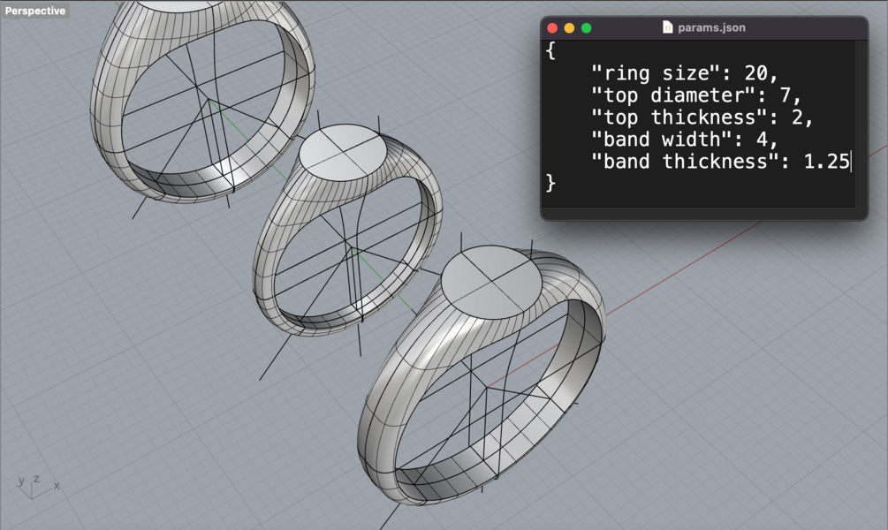The height and width of the screenshot is (530, 888).
Task: Click the "band width": 4 line
Action: click(x=685, y=140)
